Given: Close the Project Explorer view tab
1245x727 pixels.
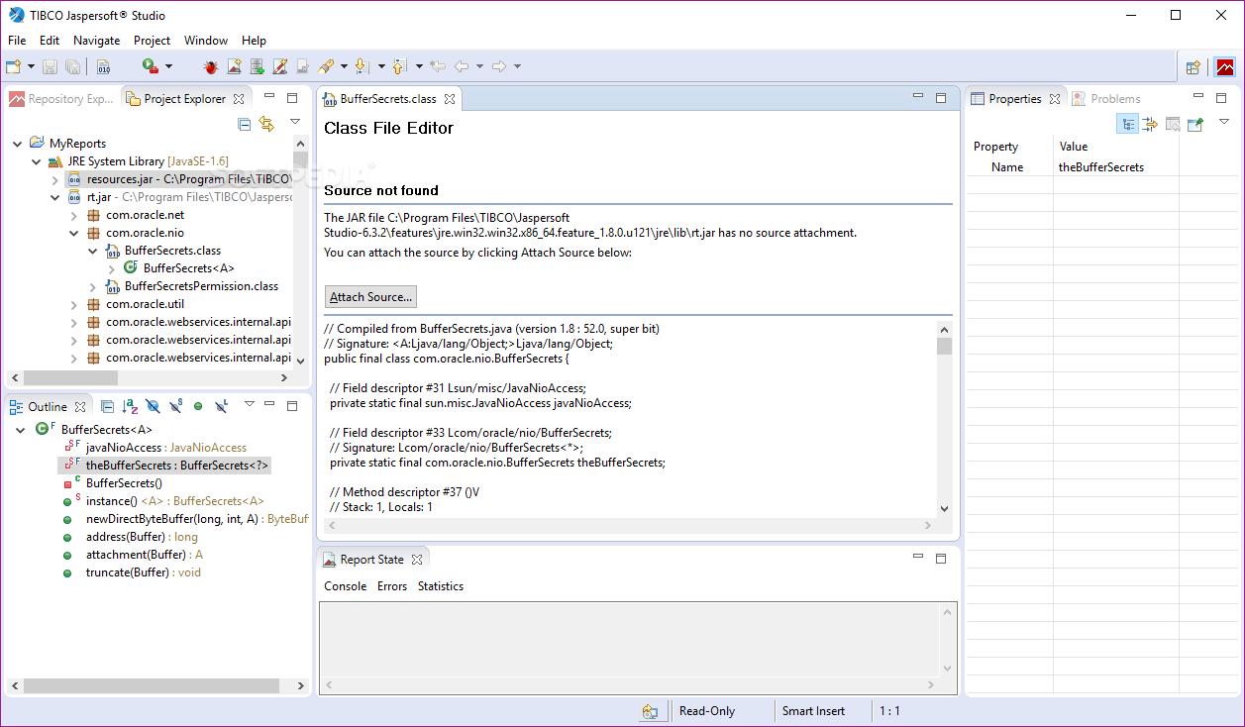Looking at the screenshot, I should 238,99.
